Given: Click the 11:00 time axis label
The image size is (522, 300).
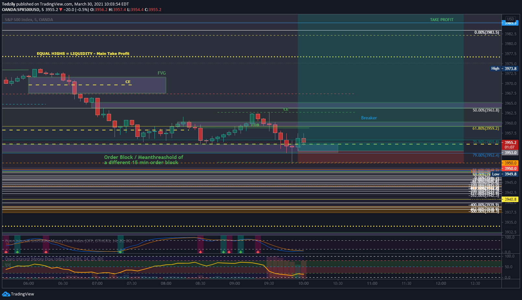Looking at the screenshot, I should click(x=372, y=283).
